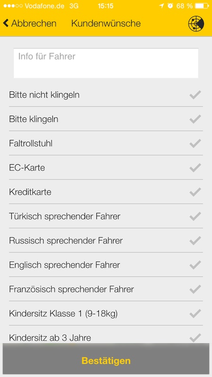Toggle the 'Bitte klingeln' checkmark

[195, 119]
